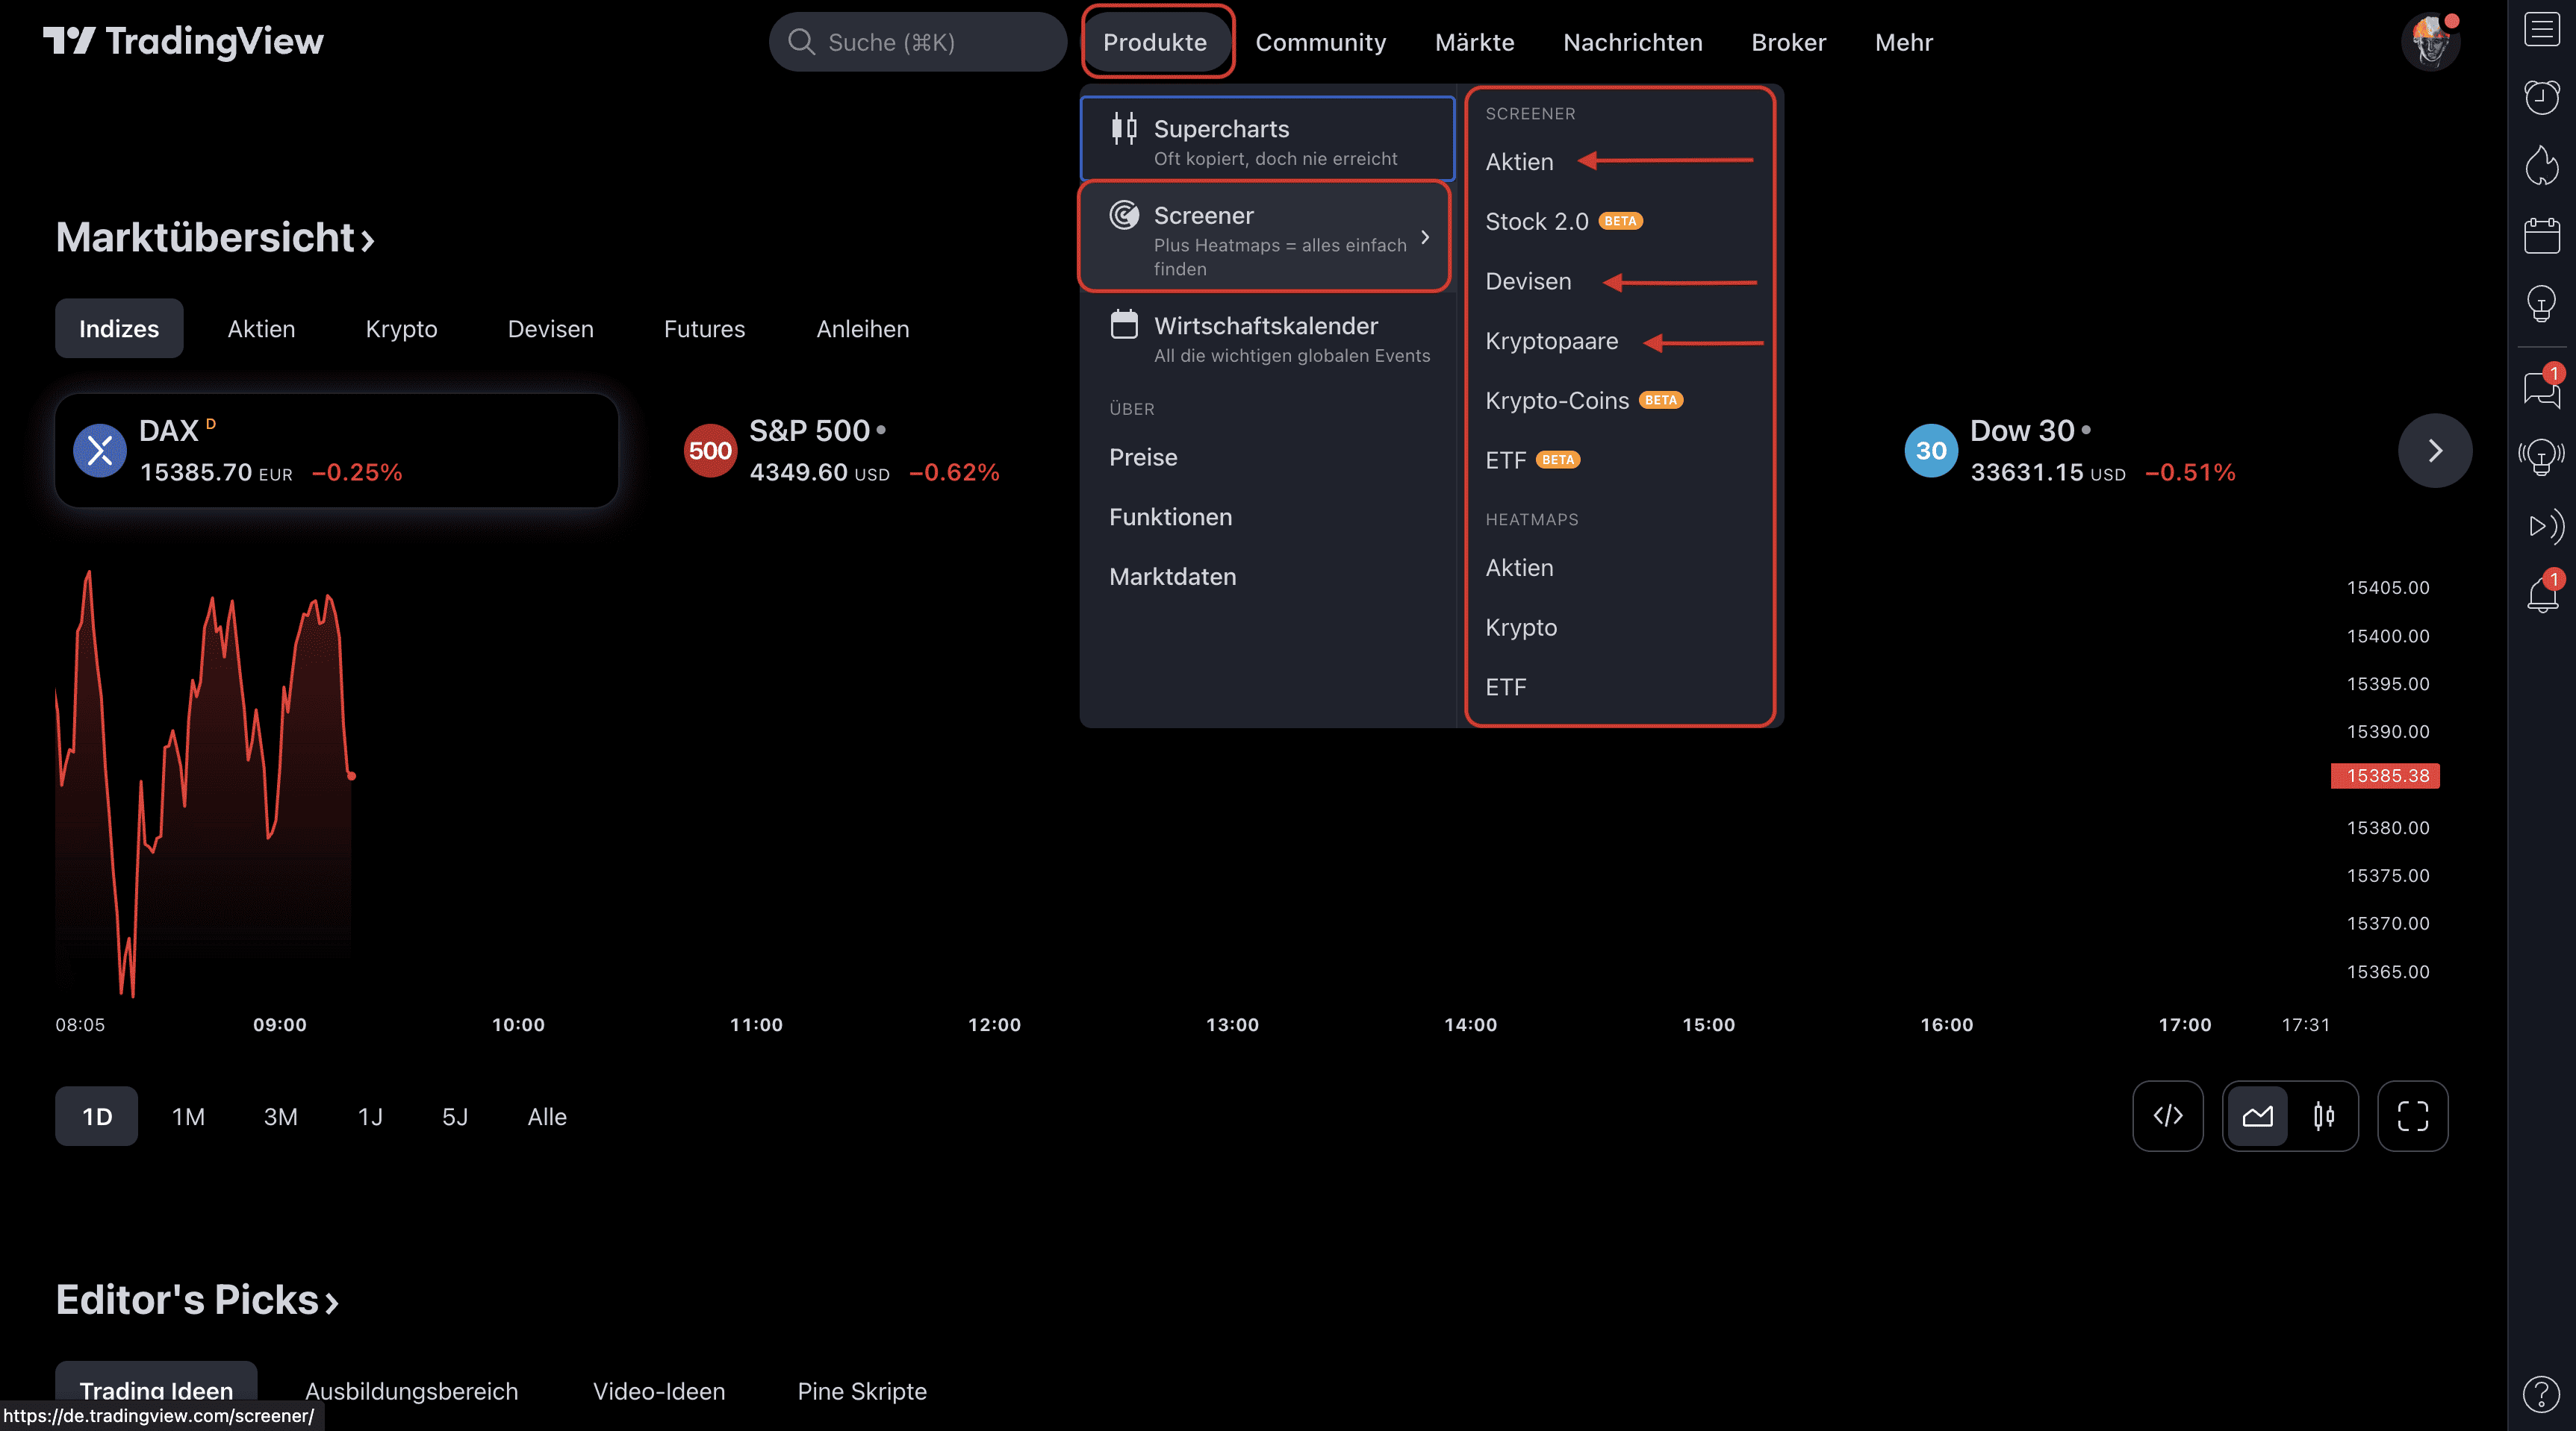Image resolution: width=2576 pixels, height=1431 pixels.
Task: Click the DAX index chart thumbnail card
Action: [x=336, y=450]
